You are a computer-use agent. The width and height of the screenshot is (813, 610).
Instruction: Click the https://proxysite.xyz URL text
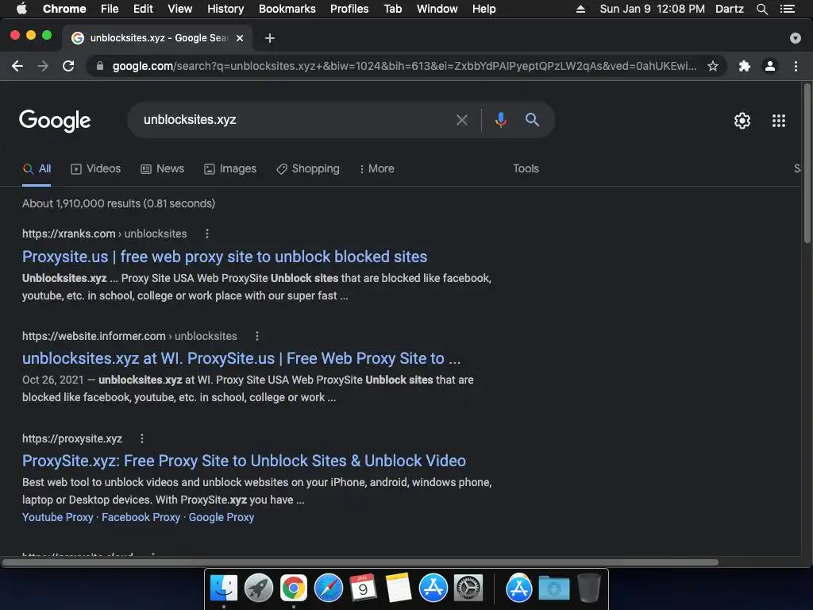(x=72, y=438)
